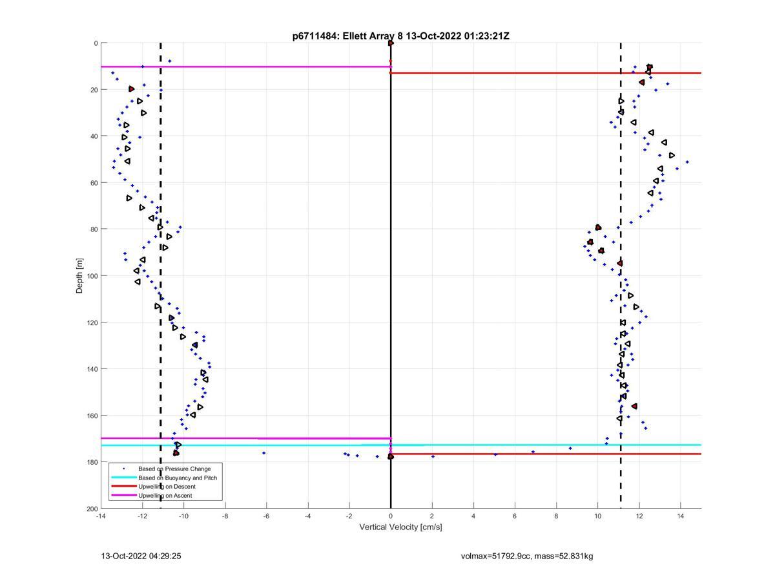Click x-axis tick label -2

(349, 516)
